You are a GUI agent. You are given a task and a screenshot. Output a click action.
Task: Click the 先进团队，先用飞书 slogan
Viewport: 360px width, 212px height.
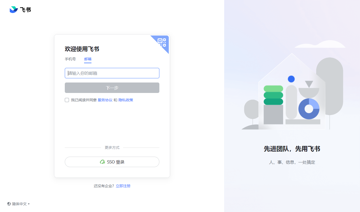[292, 149]
